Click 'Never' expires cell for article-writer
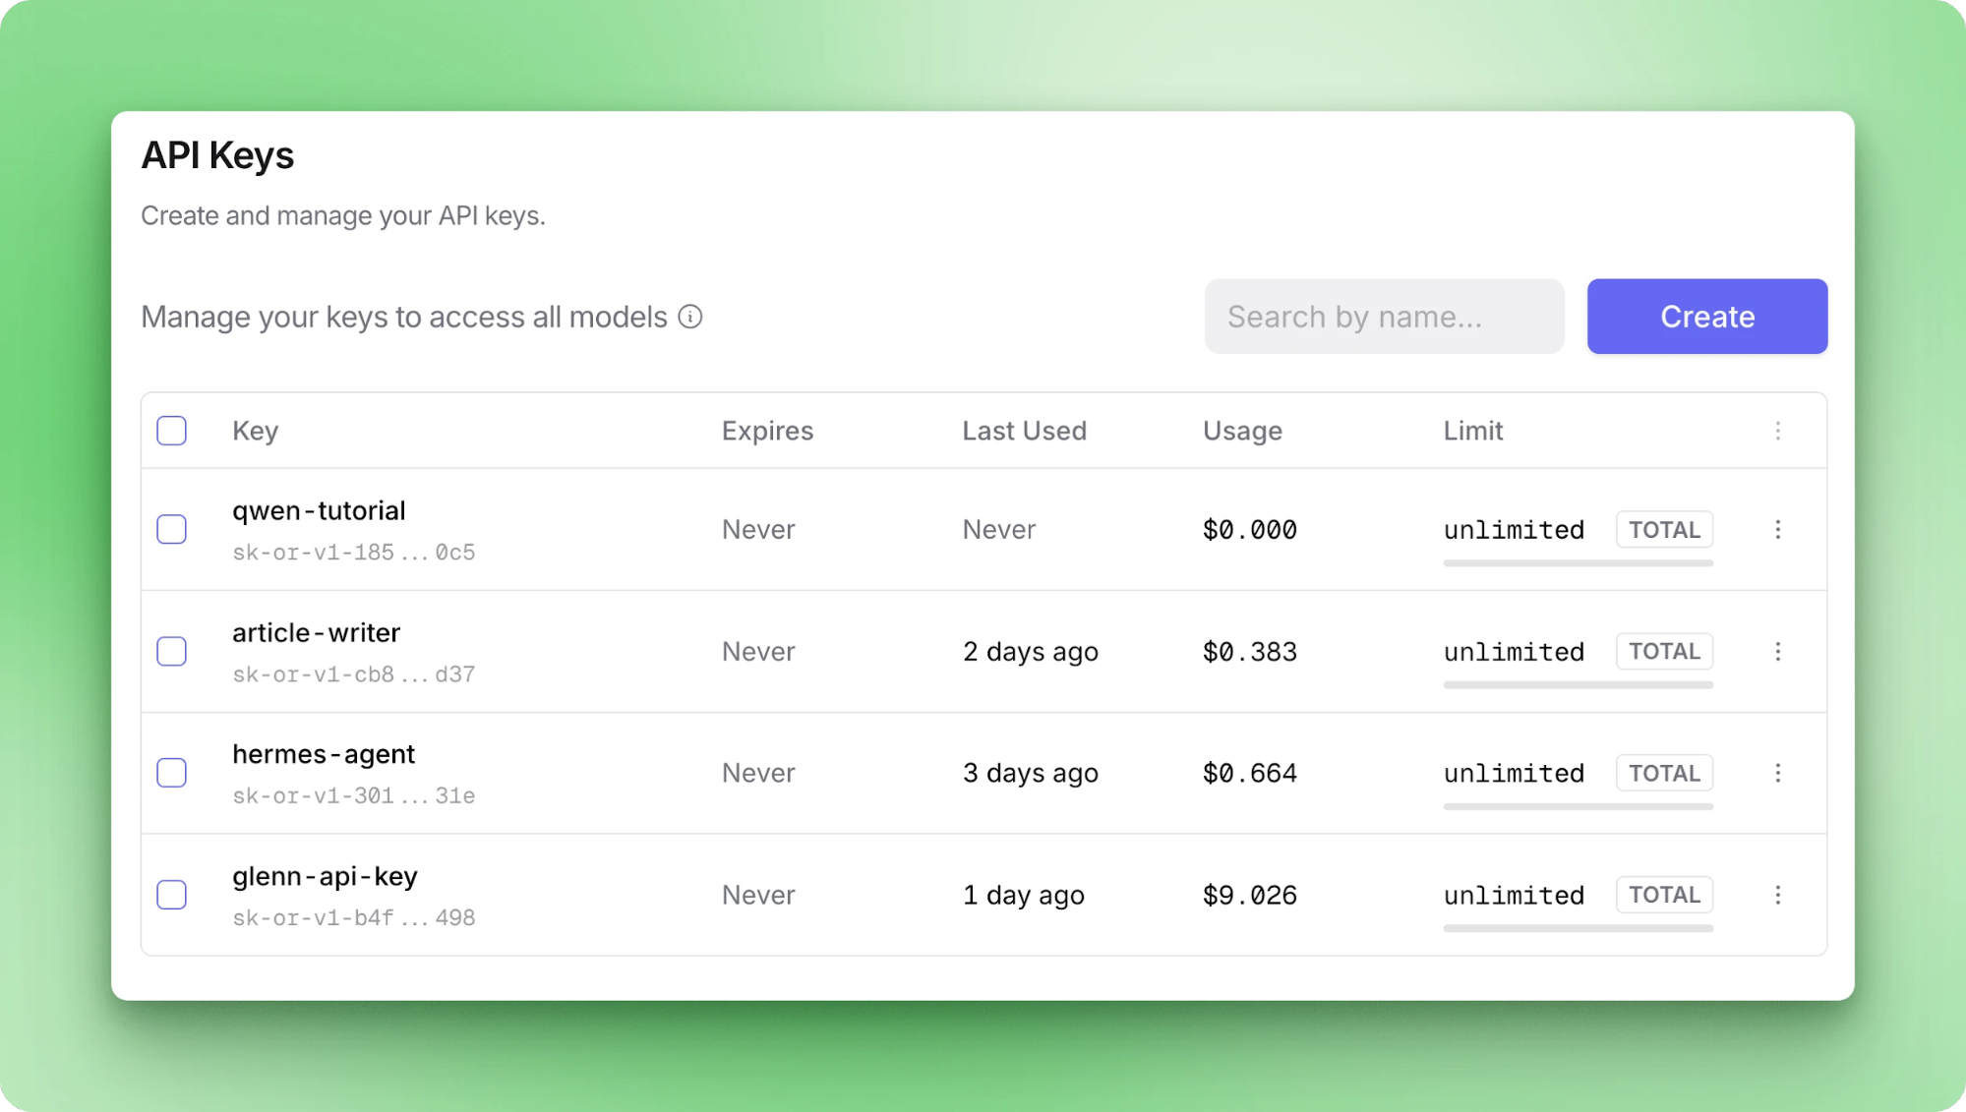The height and width of the screenshot is (1112, 1966). 758,652
